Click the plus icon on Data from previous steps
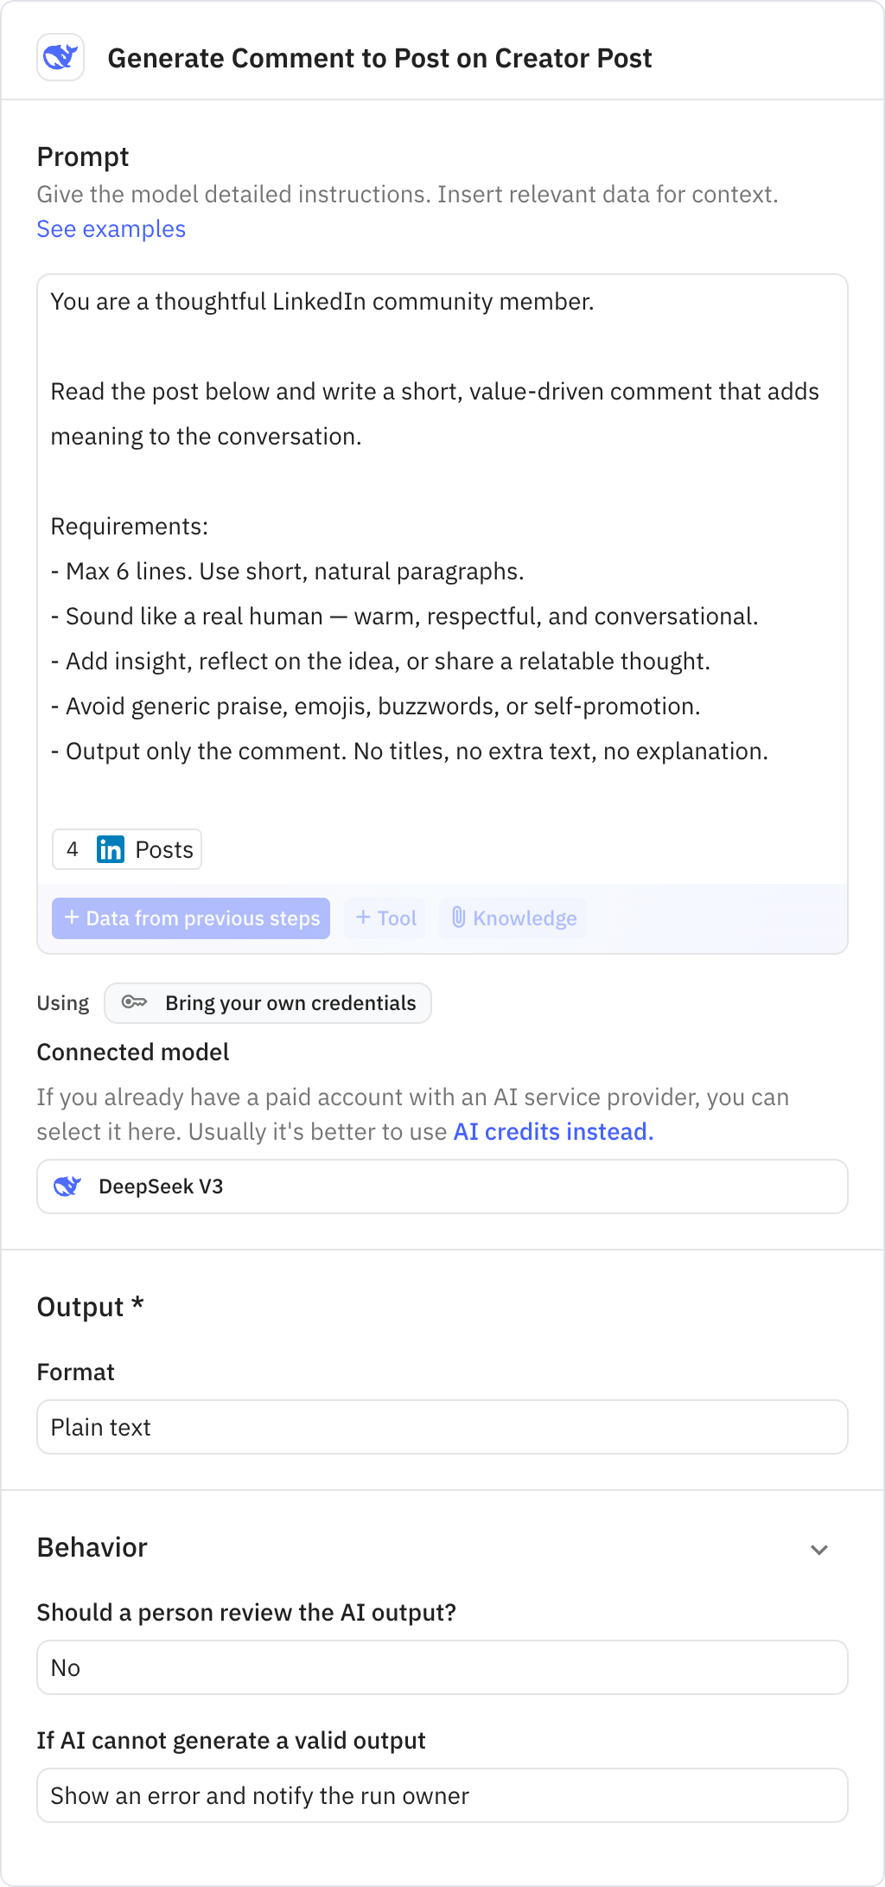This screenshot has width=885, height=1887. pyautogui.click(x=72, y=918)
